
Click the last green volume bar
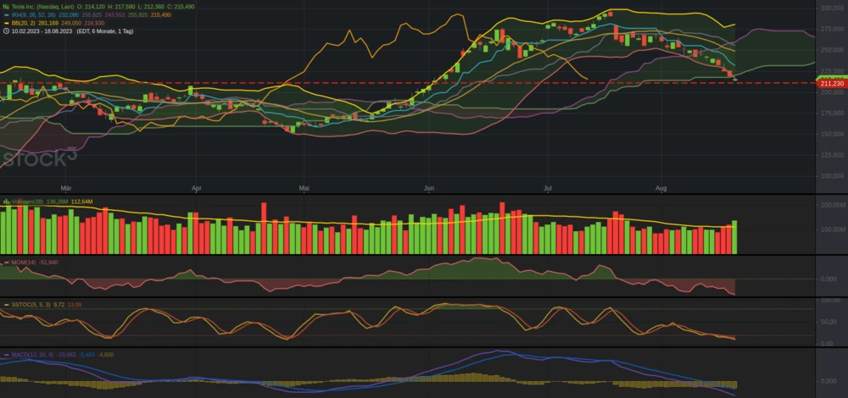[x=734, y=237]
